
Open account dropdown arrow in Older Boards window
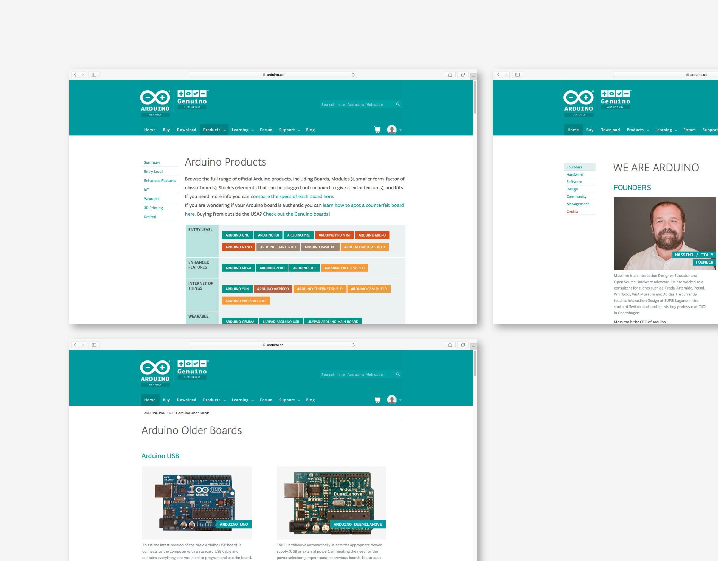(400, 400)
